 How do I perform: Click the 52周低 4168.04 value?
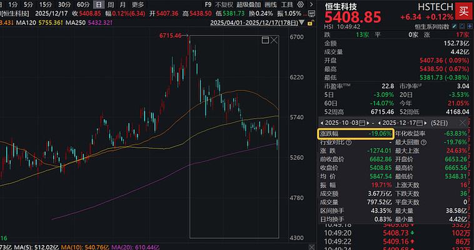pos(457,112)
